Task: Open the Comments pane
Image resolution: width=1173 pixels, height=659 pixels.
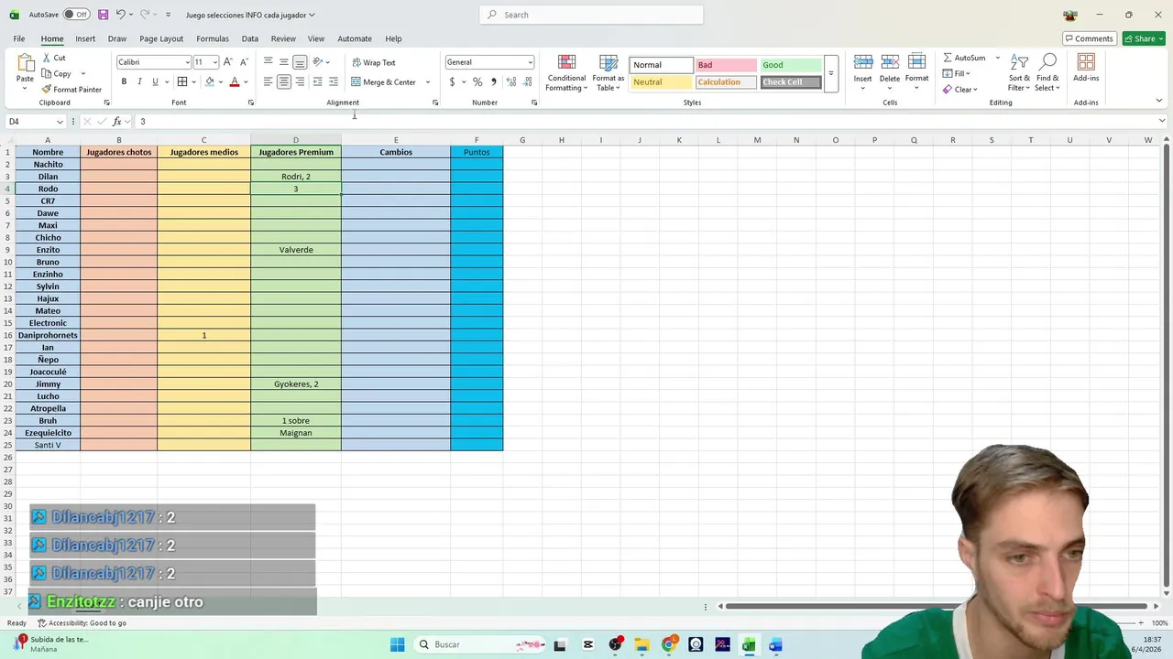Action: pyautogui.click(x=1089, y=38)
